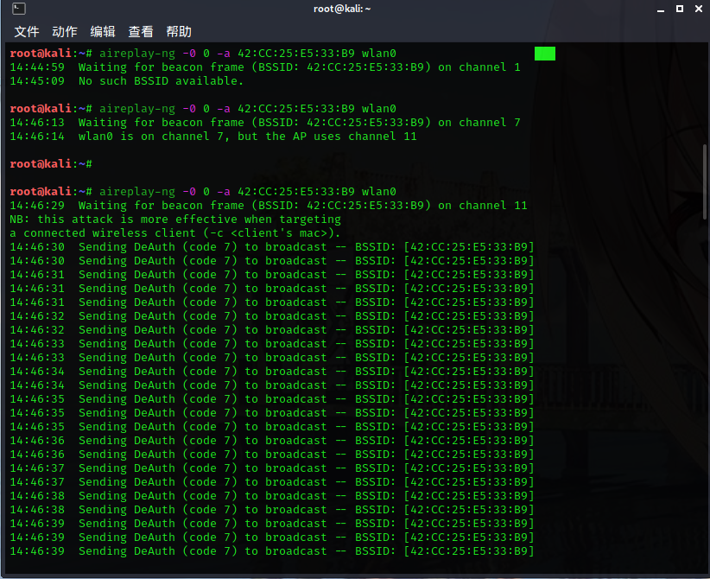
Task: Click timestamp 14:44:59
Action: 37,67
